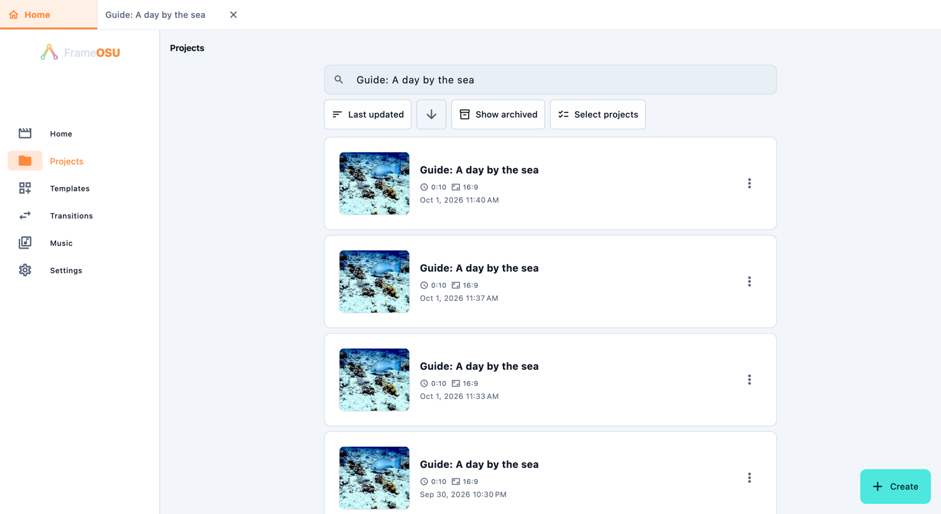Image resolution: width=941 pixels, height=514 pixels.
Task: Click the magnifier icon in the search bar
Action: pyautogui.click(x=339, y=80)
